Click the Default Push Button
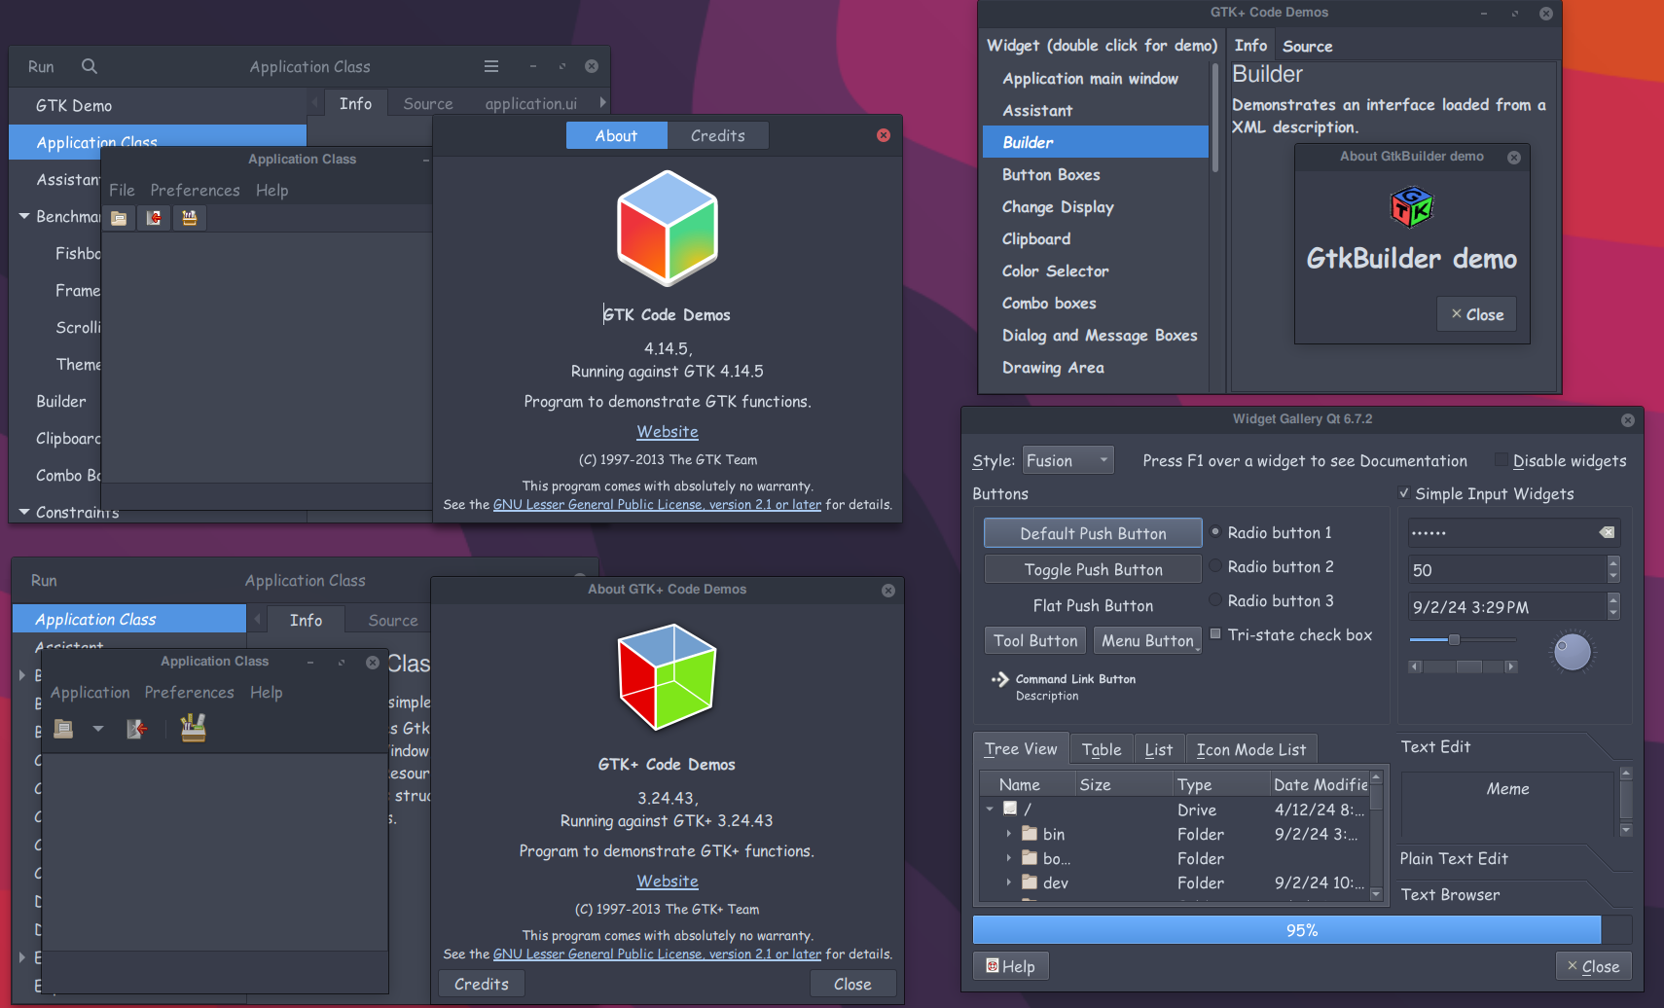 tap(1093, 533)
